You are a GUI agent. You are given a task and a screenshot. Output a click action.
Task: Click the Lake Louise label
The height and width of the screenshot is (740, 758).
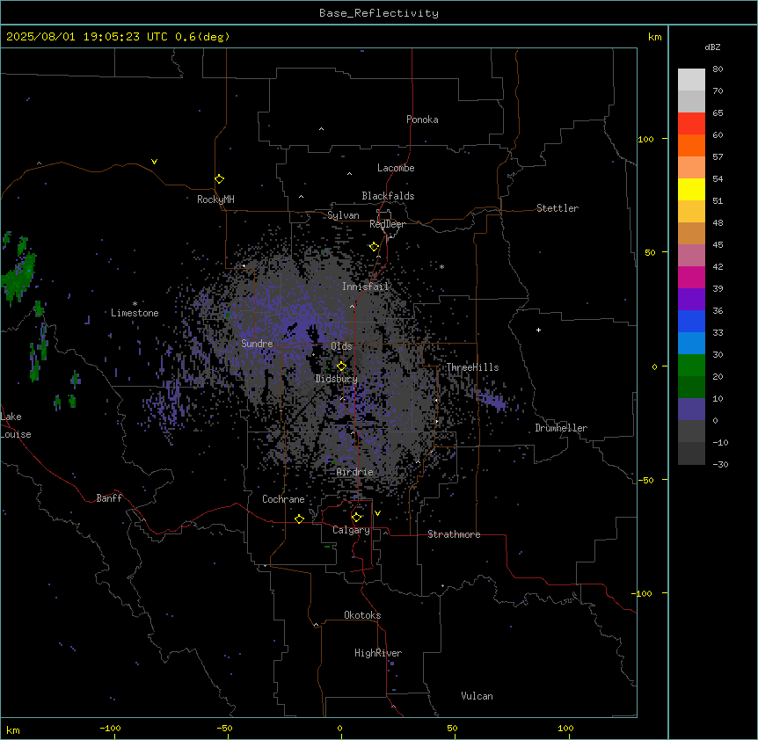pos(16,425)
